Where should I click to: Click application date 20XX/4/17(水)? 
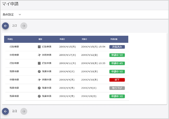click(68, 55)
